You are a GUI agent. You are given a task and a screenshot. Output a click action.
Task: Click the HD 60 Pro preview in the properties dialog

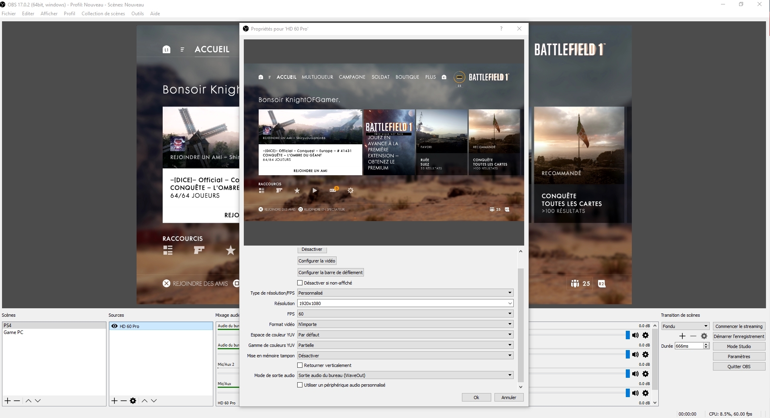[x=384, y=142]
